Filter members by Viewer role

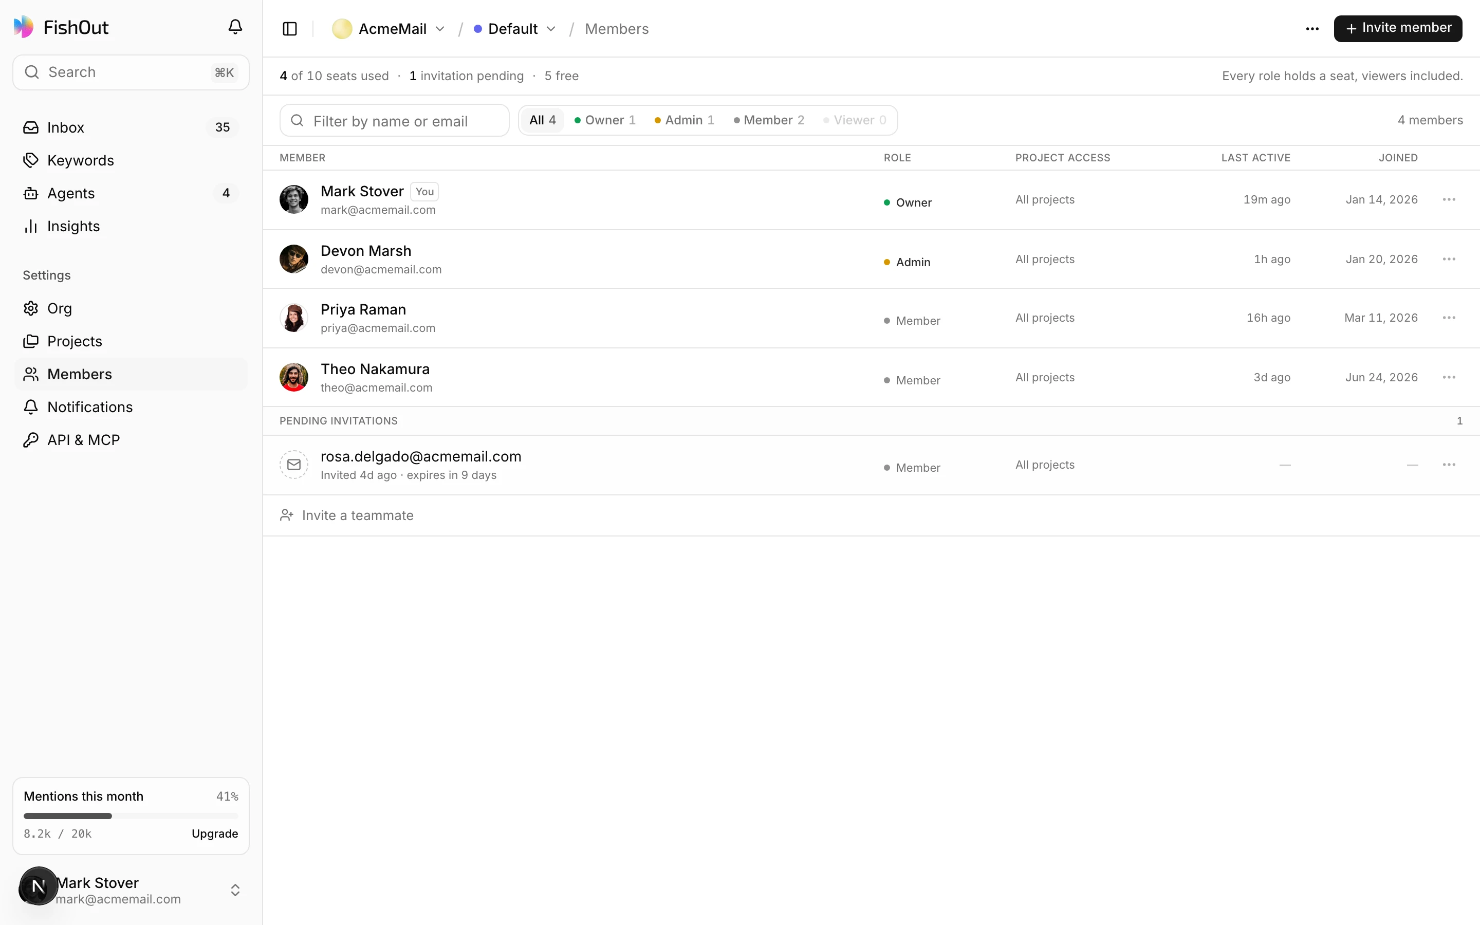pyautogui.click(x=855, y=120)
